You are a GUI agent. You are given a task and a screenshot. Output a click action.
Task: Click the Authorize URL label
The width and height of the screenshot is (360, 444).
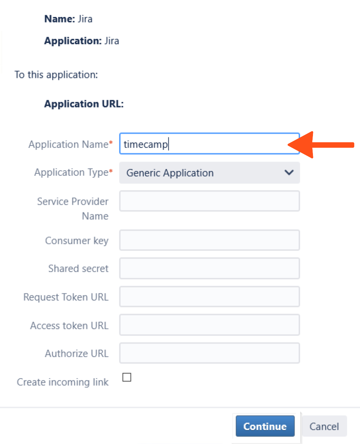tap(77, 354)
